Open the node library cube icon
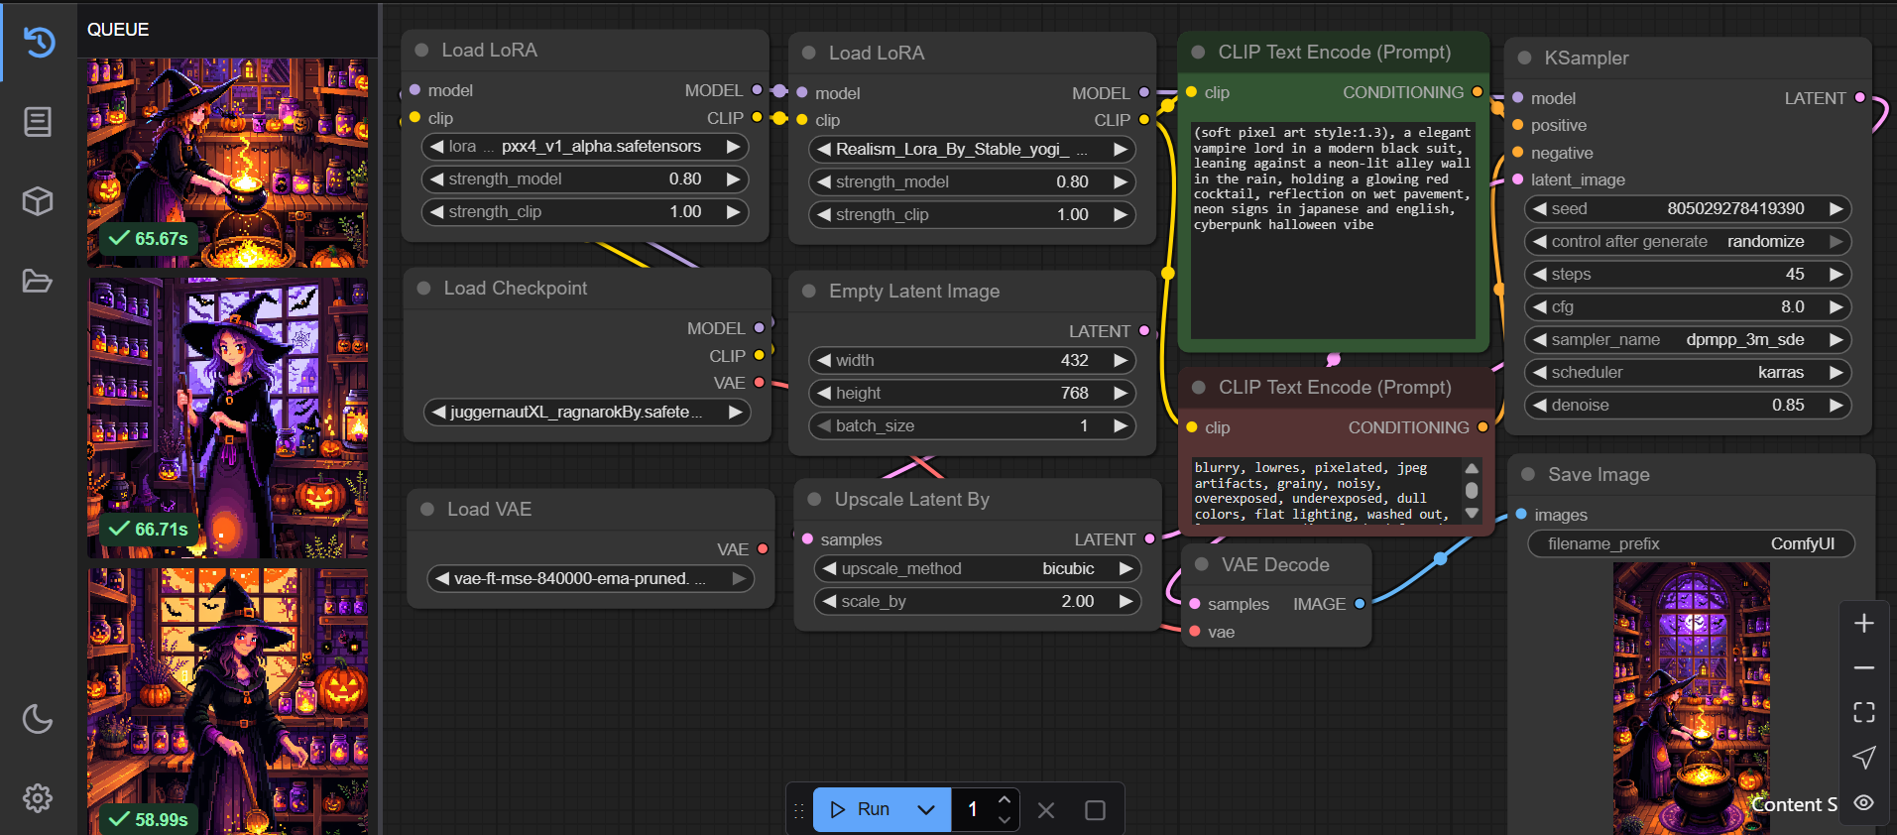This screenshot has height=835, width=1897. coord(38,201)
